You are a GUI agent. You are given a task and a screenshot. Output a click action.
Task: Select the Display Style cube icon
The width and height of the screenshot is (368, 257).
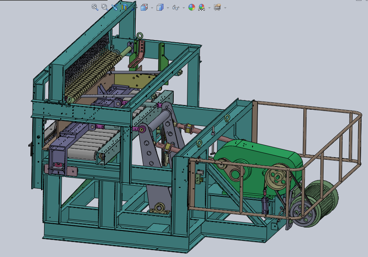coord(160,7)
